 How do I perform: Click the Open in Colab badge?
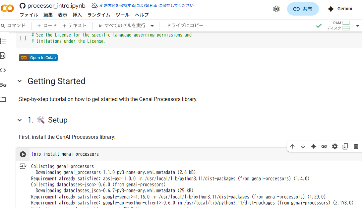(x=38, y=58)
